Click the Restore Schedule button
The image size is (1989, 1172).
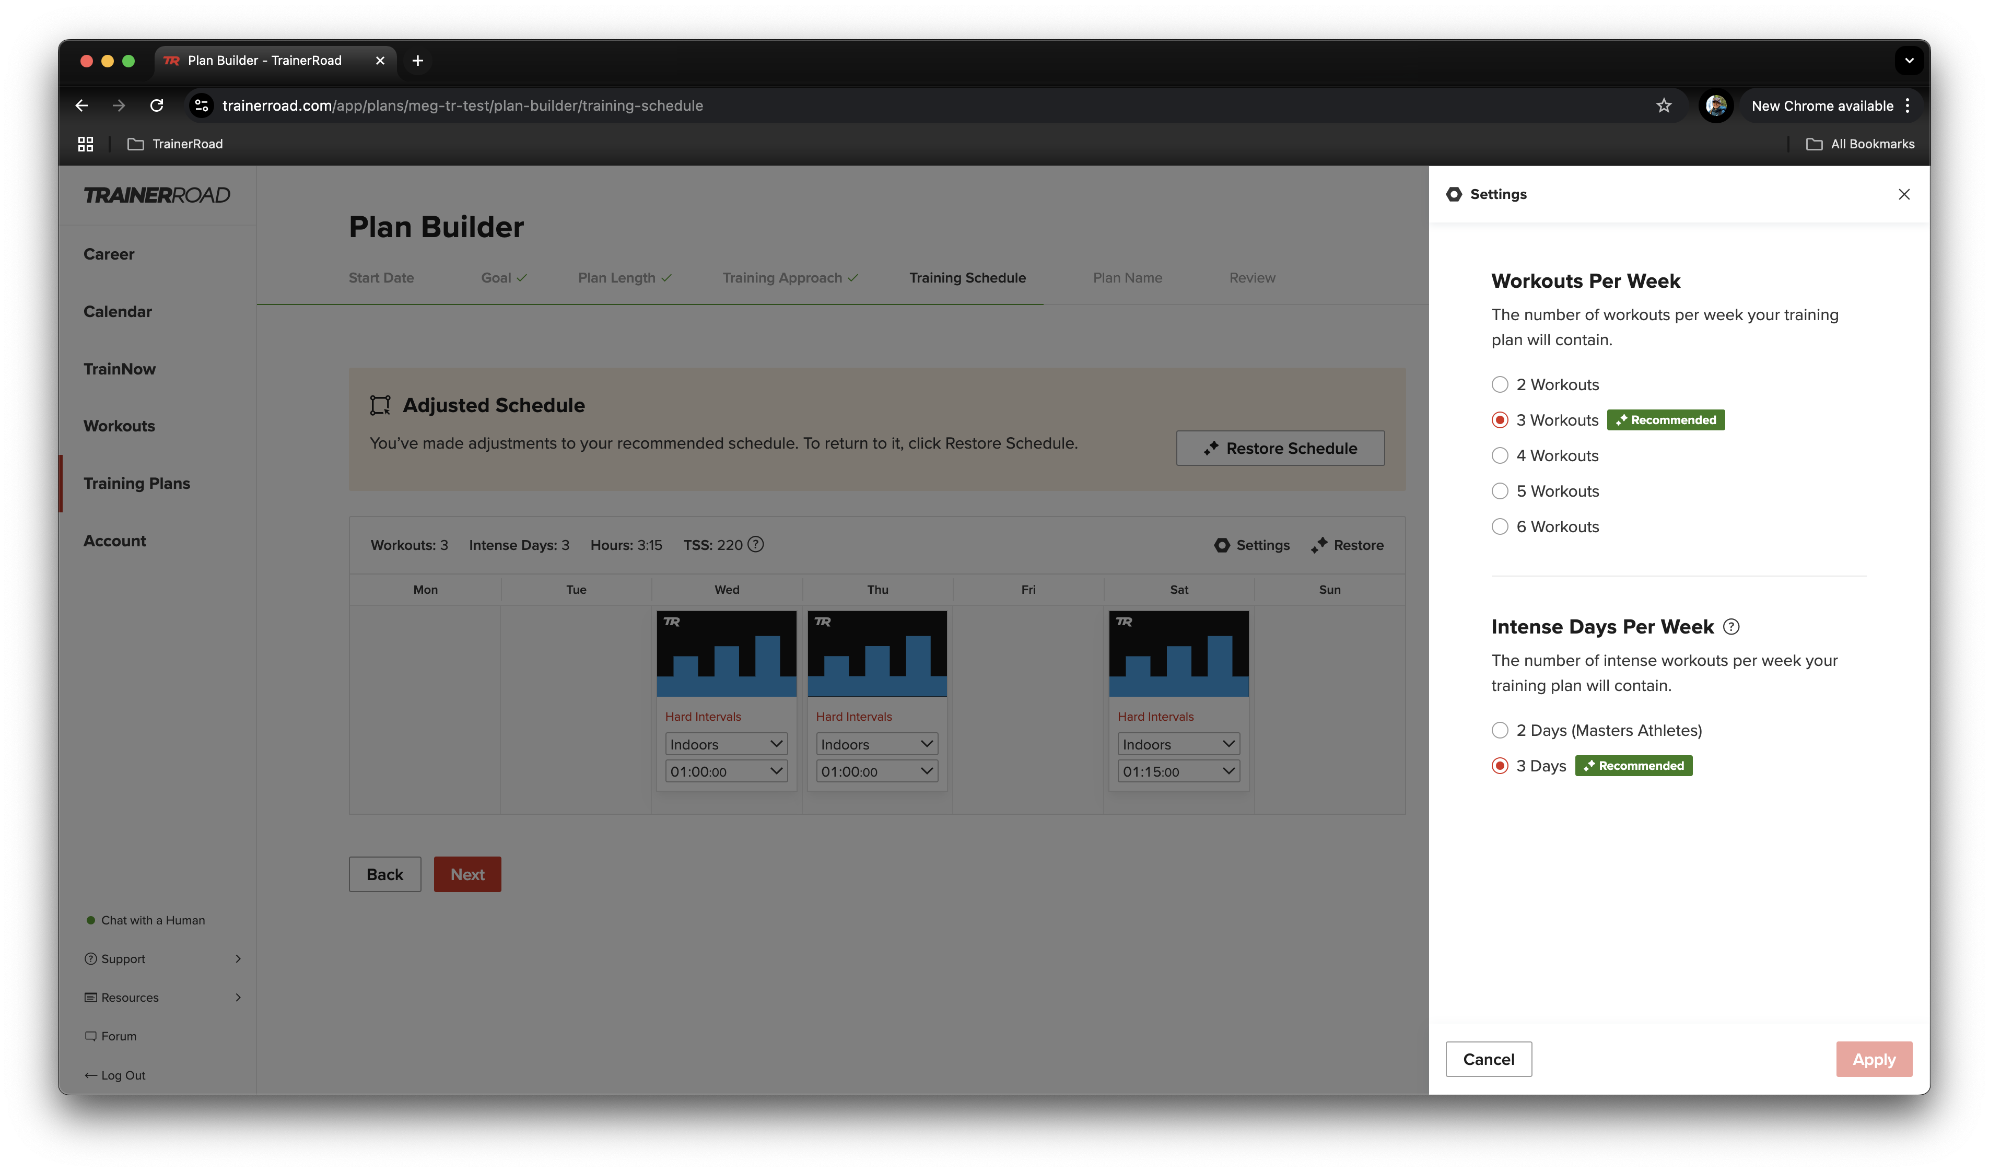click(1280, 449)
